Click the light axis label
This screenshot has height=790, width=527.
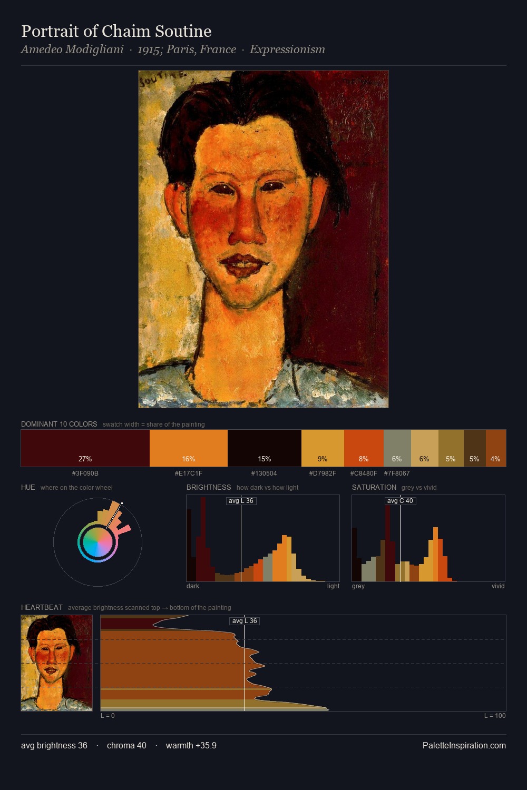(x=333, y=586)
